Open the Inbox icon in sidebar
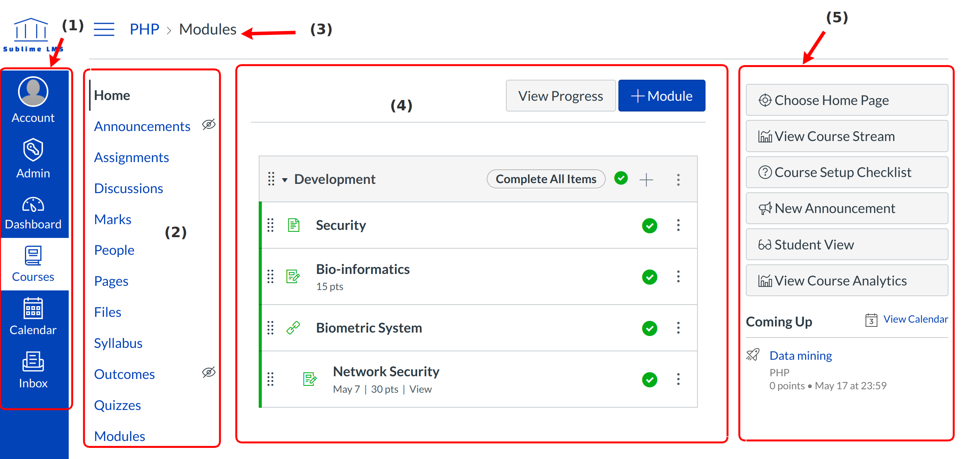This screenshot has width=965, height=459. [33, 361]
